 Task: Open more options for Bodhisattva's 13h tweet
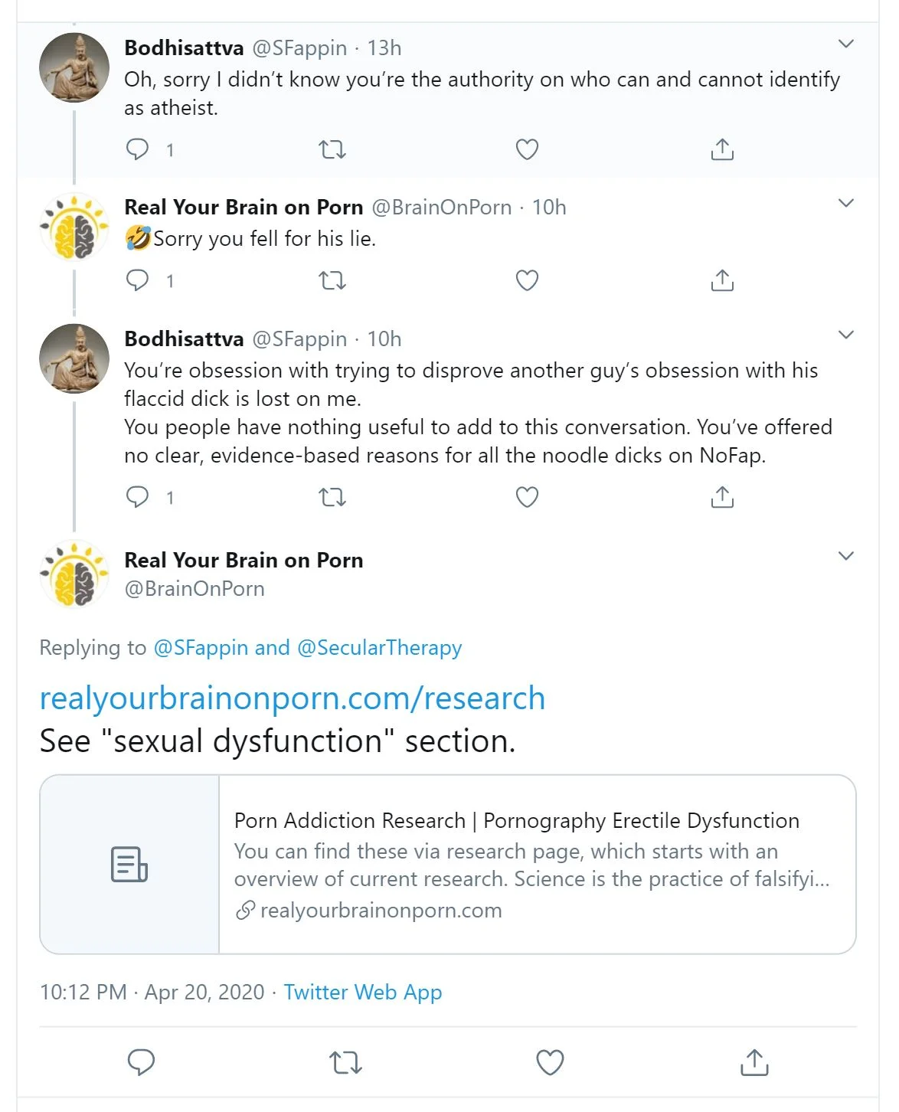[846, 44]
